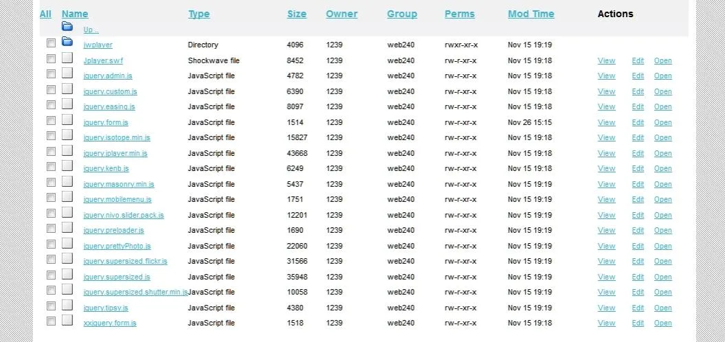Click the jwplayer folder icon
The height and width of the screenshot is (342, 725).
point(67,42)
